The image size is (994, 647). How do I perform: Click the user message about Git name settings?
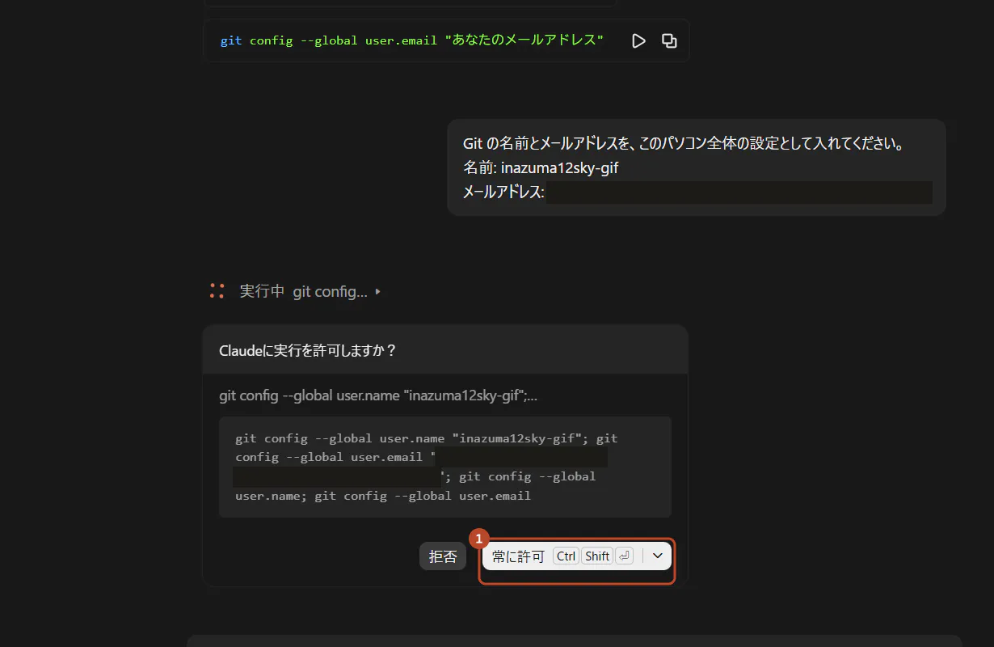696,167
